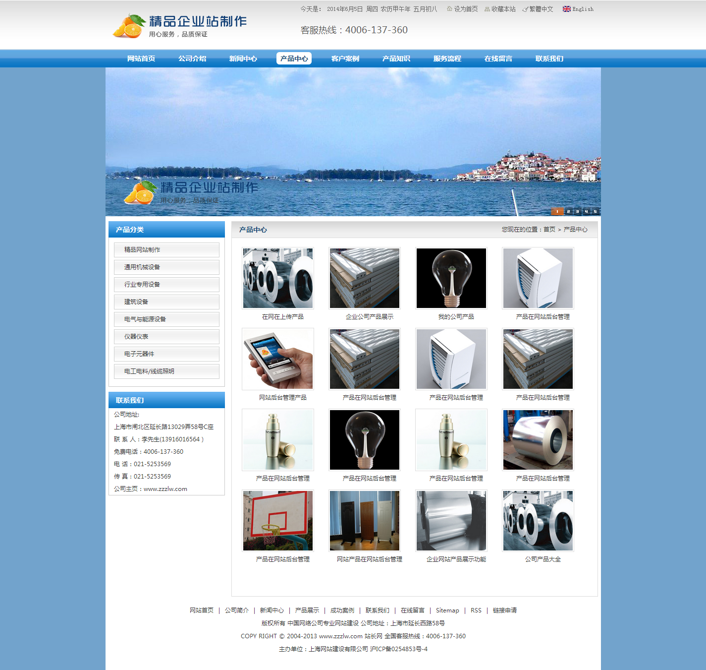Click the RSS link in the footer
Screen dimensions: 706x670
coord(476,610)
